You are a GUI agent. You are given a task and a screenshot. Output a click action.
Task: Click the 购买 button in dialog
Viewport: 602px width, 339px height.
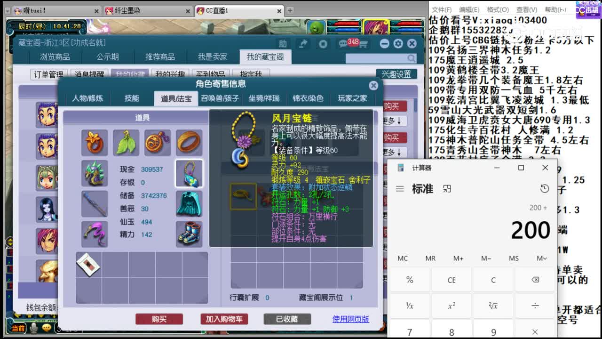(x=159, y=319)
